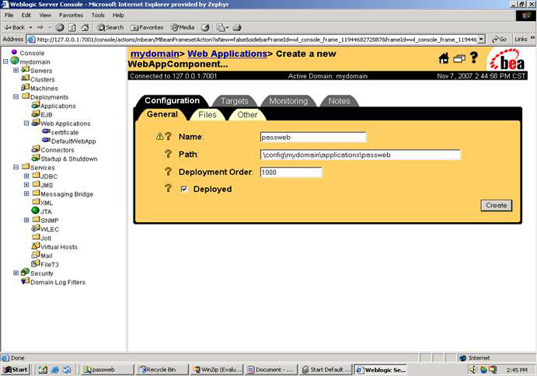Collapse Services tree node
The image size is (537, 376).
16,167
